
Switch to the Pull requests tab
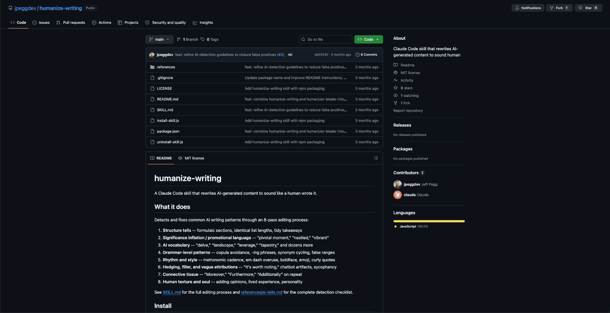[x=71, y=23]
